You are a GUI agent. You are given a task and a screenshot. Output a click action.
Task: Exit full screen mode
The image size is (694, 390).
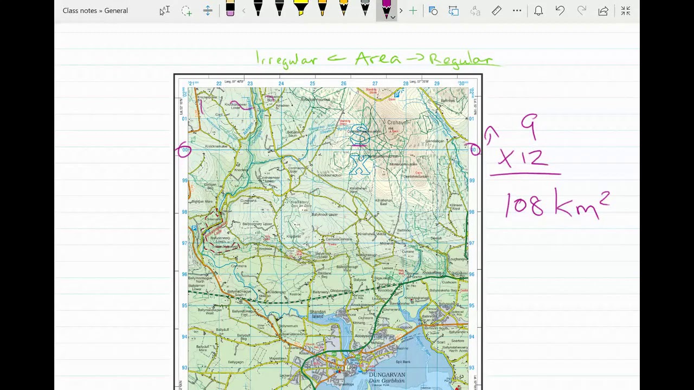626,11
